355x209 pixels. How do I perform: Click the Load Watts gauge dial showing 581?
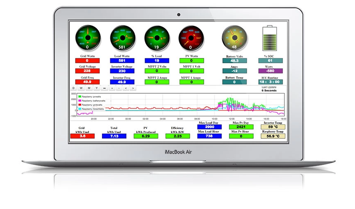coord(122,38)
